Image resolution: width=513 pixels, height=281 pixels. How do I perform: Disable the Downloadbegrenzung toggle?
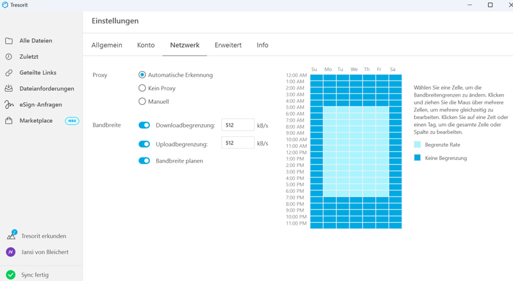coord(144,125)
